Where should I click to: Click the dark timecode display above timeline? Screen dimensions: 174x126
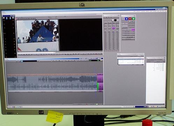click(30, 61)
